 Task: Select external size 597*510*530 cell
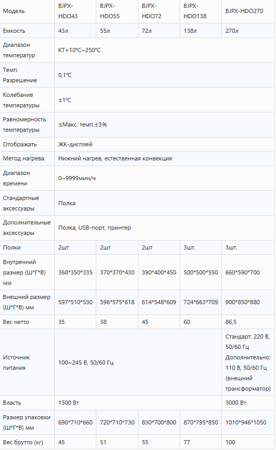tap(75, 302)
